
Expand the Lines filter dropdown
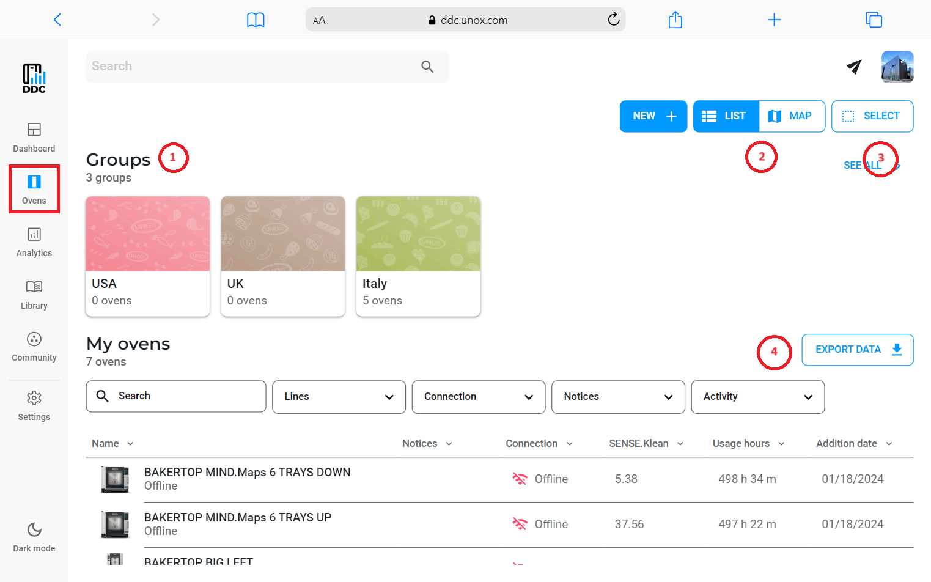tap(339, 397)
